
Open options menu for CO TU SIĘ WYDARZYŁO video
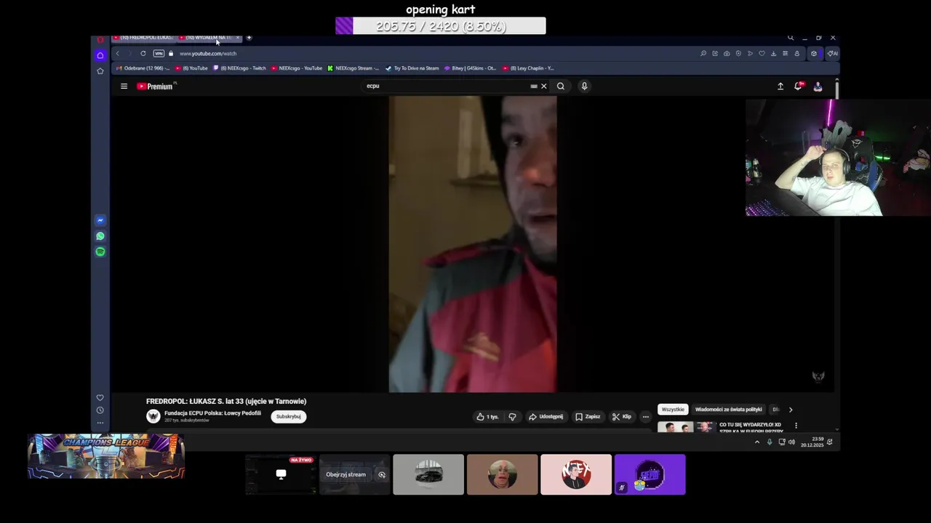tap(796, 426)
